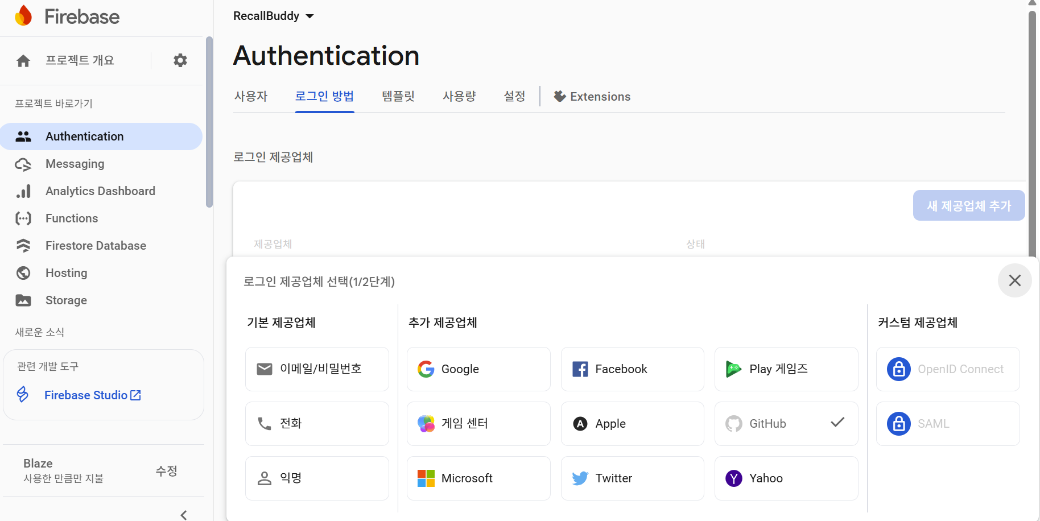
Task: Click the SAML lock icon
Action: (899, 424)
